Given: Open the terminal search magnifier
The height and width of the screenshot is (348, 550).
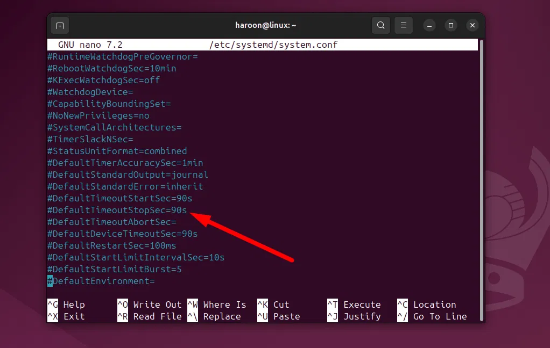Looking at the screenshot, I should (x=380, y=25).
